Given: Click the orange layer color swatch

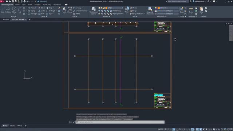Looking at the screenshot, I should tap(106, 8).
